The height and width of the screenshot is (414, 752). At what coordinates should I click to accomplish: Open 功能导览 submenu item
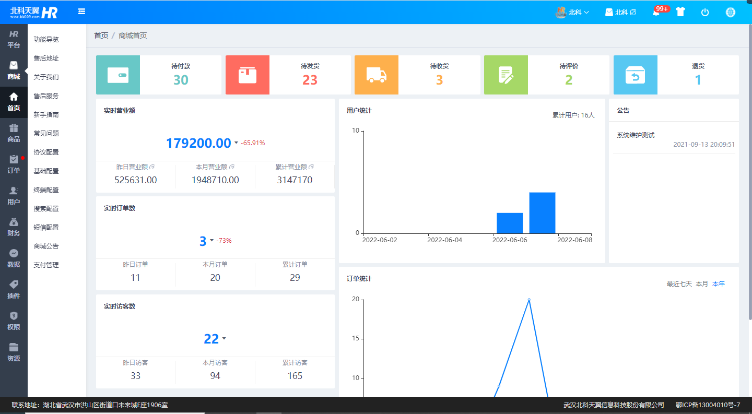pos(46,40)
